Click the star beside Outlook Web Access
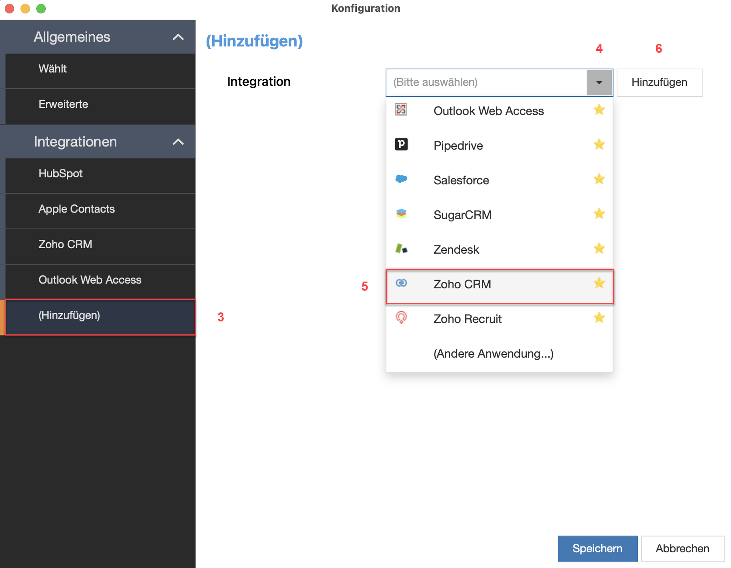 599,110
